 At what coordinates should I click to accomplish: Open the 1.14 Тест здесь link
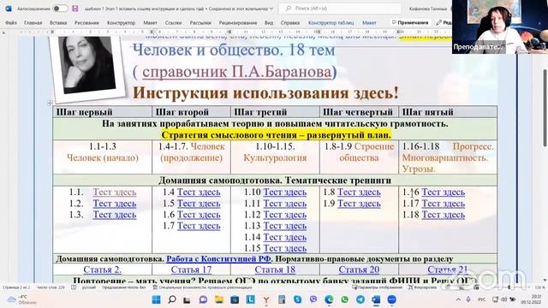pyautogui.click(x=285, y=237)
